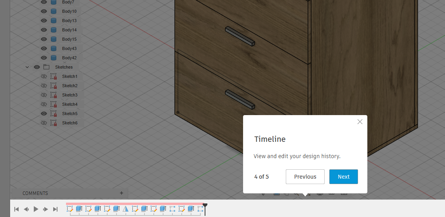
Task: Click the Body15 body icon
Action: (x=54, y=39)
